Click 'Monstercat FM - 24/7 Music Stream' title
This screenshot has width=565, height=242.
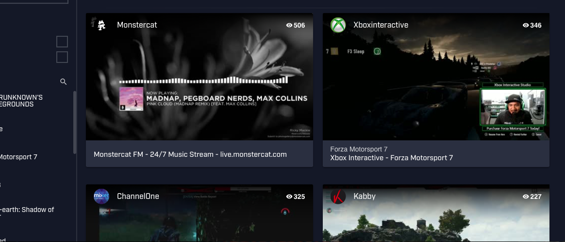coord(190,154)
